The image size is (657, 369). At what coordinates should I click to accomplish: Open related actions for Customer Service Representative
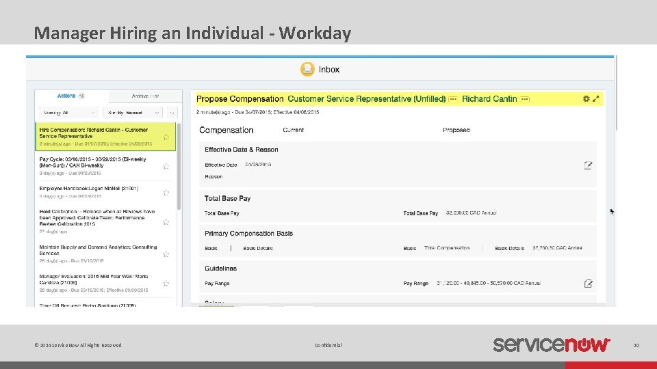[x=453, y=99]
